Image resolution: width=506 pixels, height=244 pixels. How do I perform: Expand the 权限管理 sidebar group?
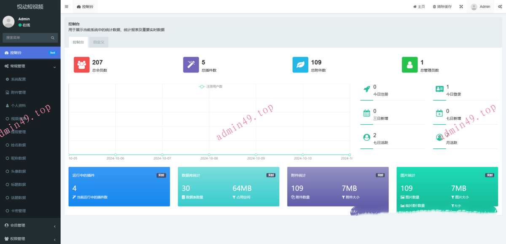[30, 239]
